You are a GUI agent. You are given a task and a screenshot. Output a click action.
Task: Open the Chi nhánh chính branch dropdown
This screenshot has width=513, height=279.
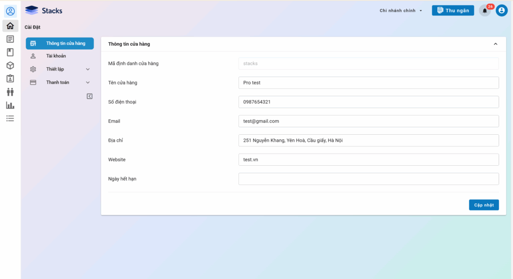click(401, 11)
